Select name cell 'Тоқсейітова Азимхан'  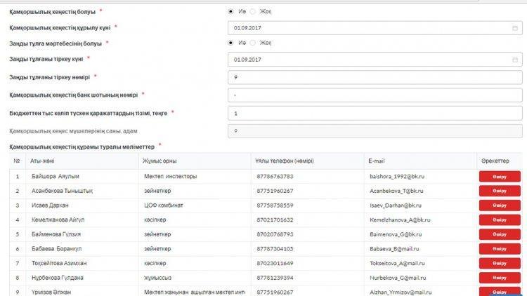coord(82,264)
